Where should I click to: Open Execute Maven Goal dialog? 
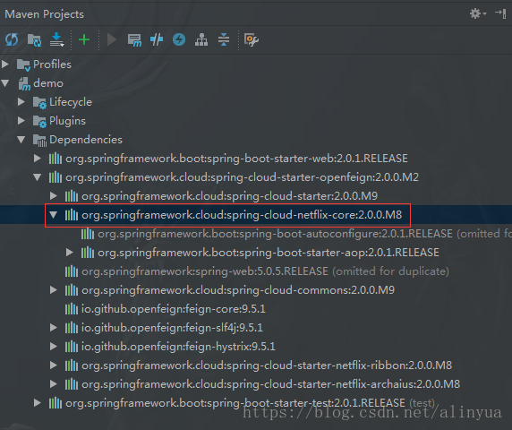(x=134, y=40)
